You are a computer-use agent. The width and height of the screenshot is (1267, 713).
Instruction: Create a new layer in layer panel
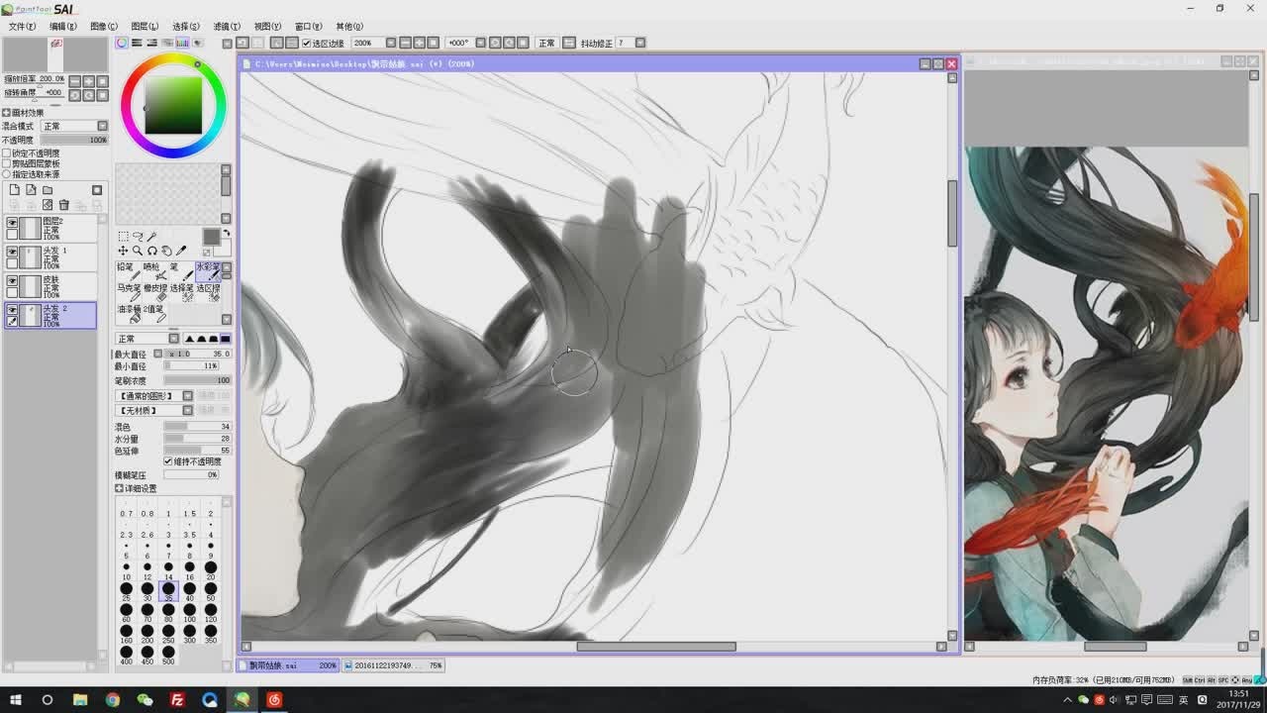coord(14,190)
